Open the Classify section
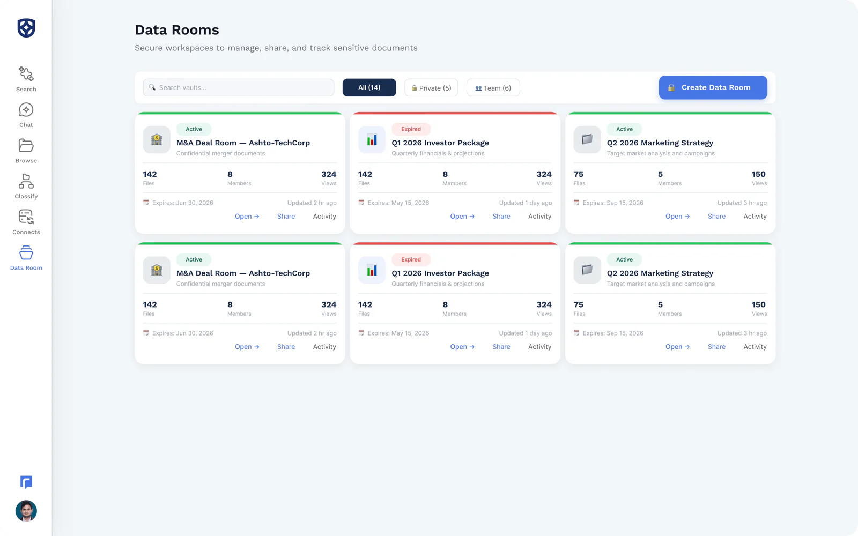858x536 pixels. [x=26, y=187]
